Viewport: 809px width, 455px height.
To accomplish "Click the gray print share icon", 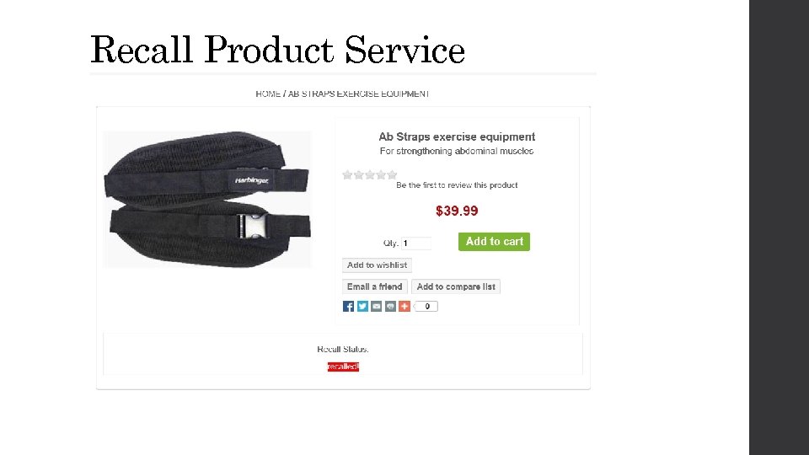I will point(390,307).
